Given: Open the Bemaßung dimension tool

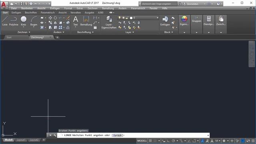Looking at the screenshot, I should [x=86, y=21].
